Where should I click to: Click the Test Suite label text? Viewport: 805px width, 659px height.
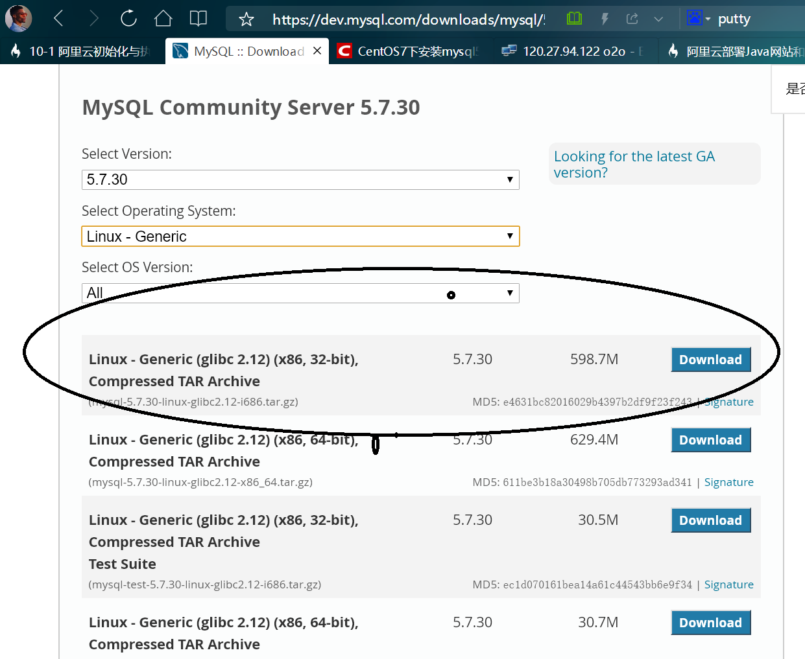(x=123, y=564)
